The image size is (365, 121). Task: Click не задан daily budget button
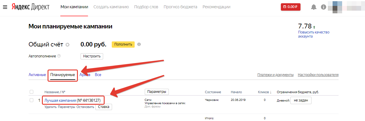[x=301, y=101]
